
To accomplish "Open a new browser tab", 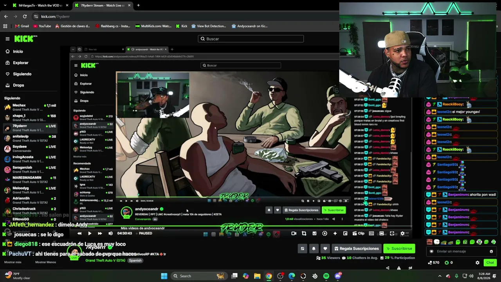I will [138, 5].
